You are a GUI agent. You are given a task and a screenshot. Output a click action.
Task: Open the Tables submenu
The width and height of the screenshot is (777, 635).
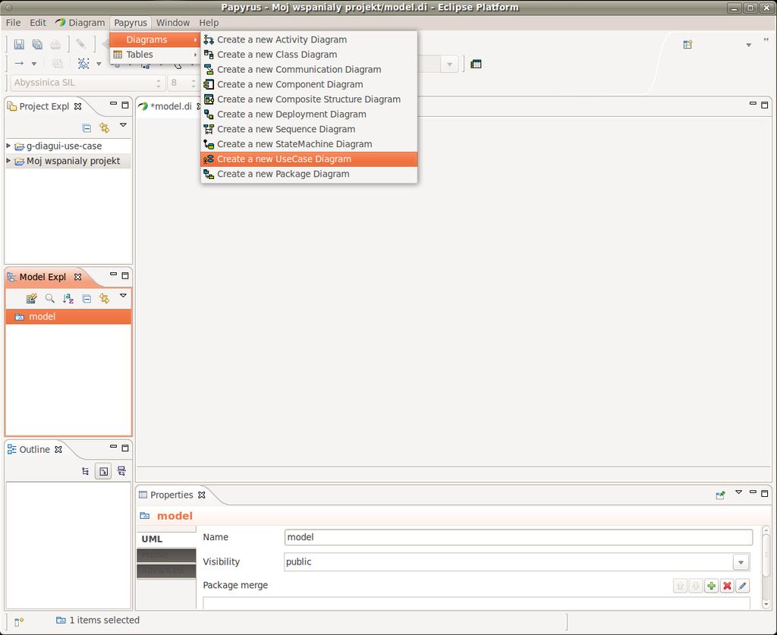pos(155,55)
